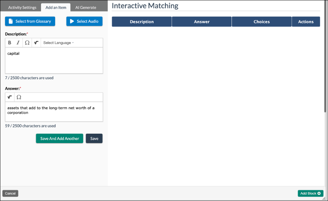Open the Select Language dropdown

[x=58, y=43]
